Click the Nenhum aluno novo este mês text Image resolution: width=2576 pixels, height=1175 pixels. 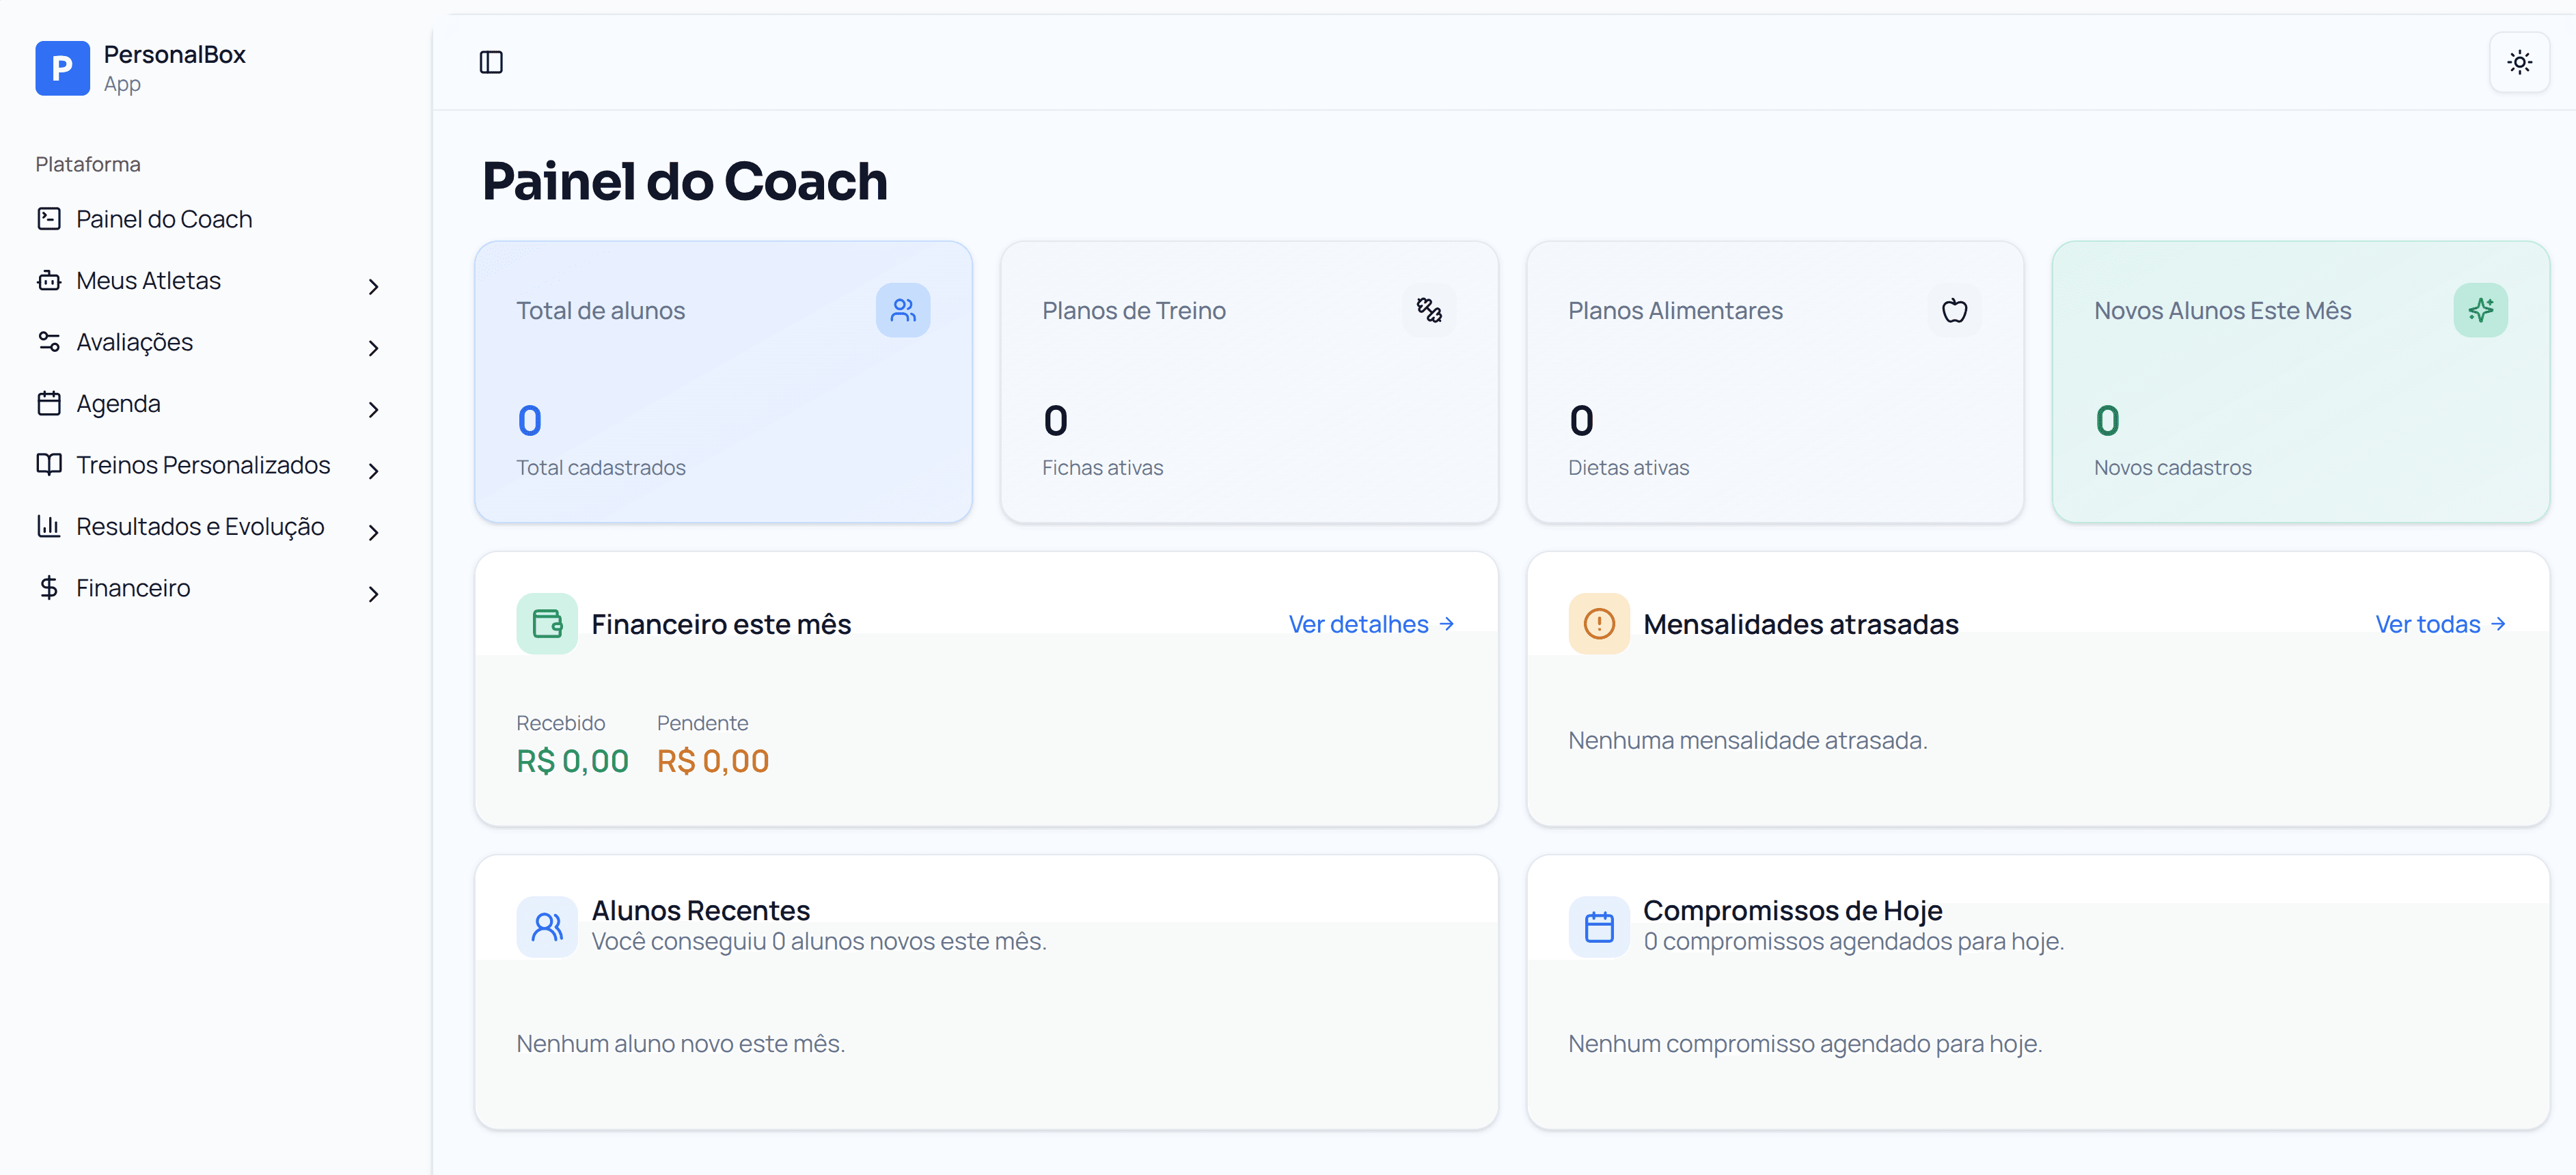(680, 1043)
